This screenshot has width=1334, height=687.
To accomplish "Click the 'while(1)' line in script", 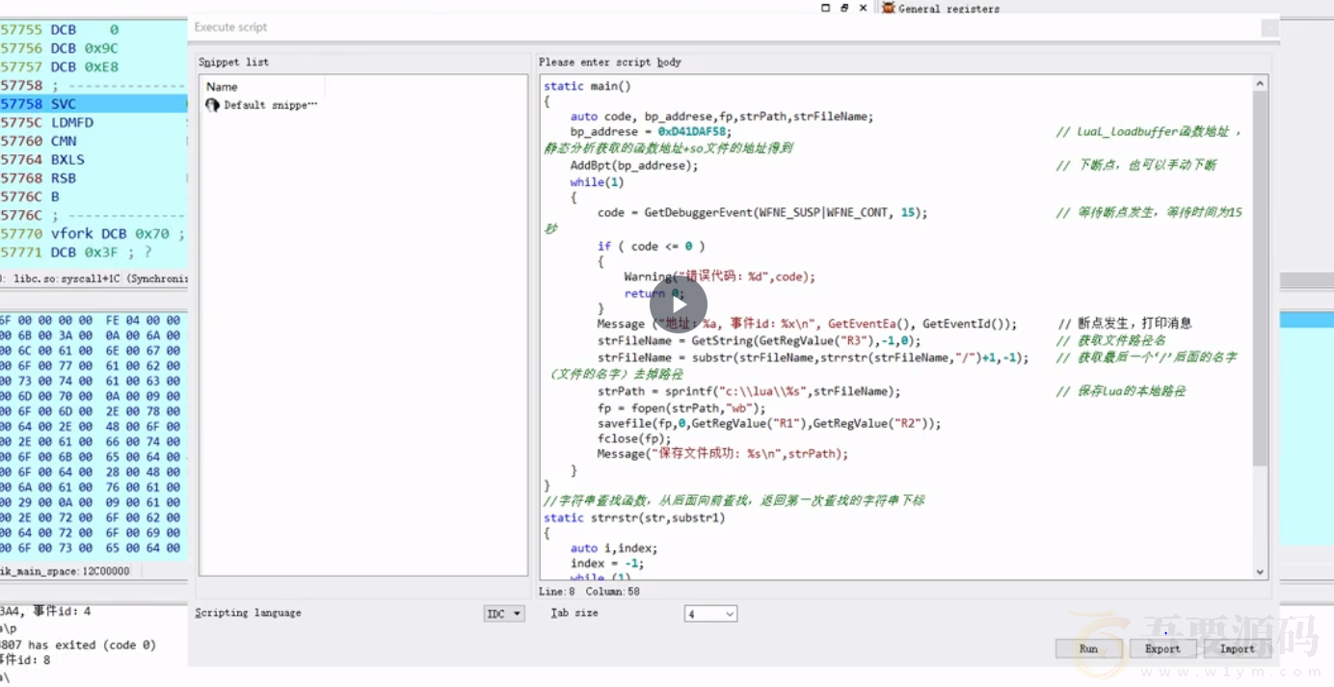I will pos(597,182).
